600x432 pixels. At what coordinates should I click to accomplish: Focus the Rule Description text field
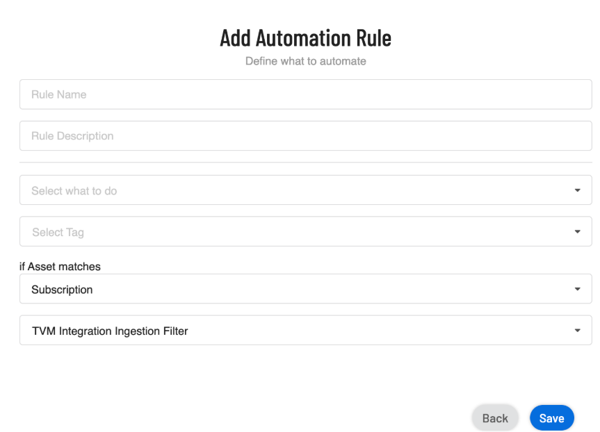[x=305, y=136]
